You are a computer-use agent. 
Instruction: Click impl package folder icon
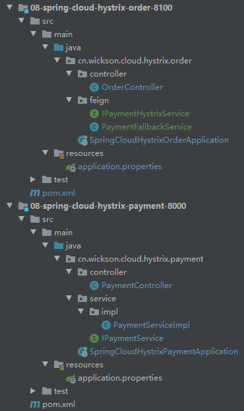pyautogui.click(x=94, y=312)
